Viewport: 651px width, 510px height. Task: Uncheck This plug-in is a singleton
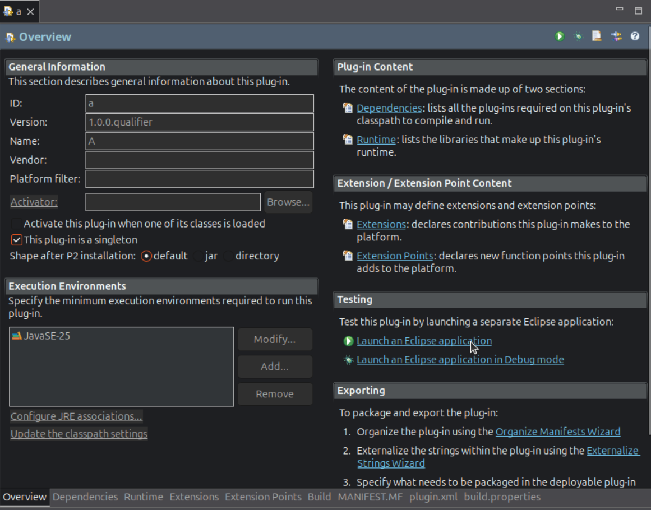[x=17, y=240]
